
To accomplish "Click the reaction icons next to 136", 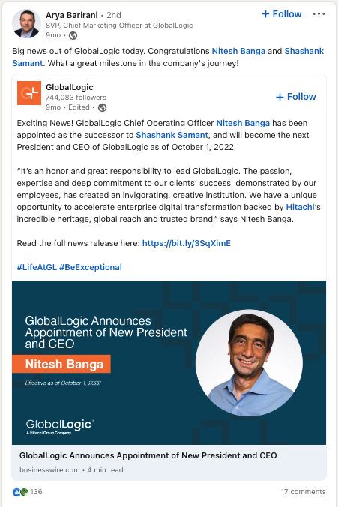I will point(20,492).
